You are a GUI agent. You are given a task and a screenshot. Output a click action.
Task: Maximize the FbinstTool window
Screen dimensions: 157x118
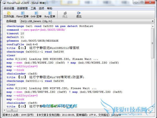pyautogui.click(x=142, y=2)
